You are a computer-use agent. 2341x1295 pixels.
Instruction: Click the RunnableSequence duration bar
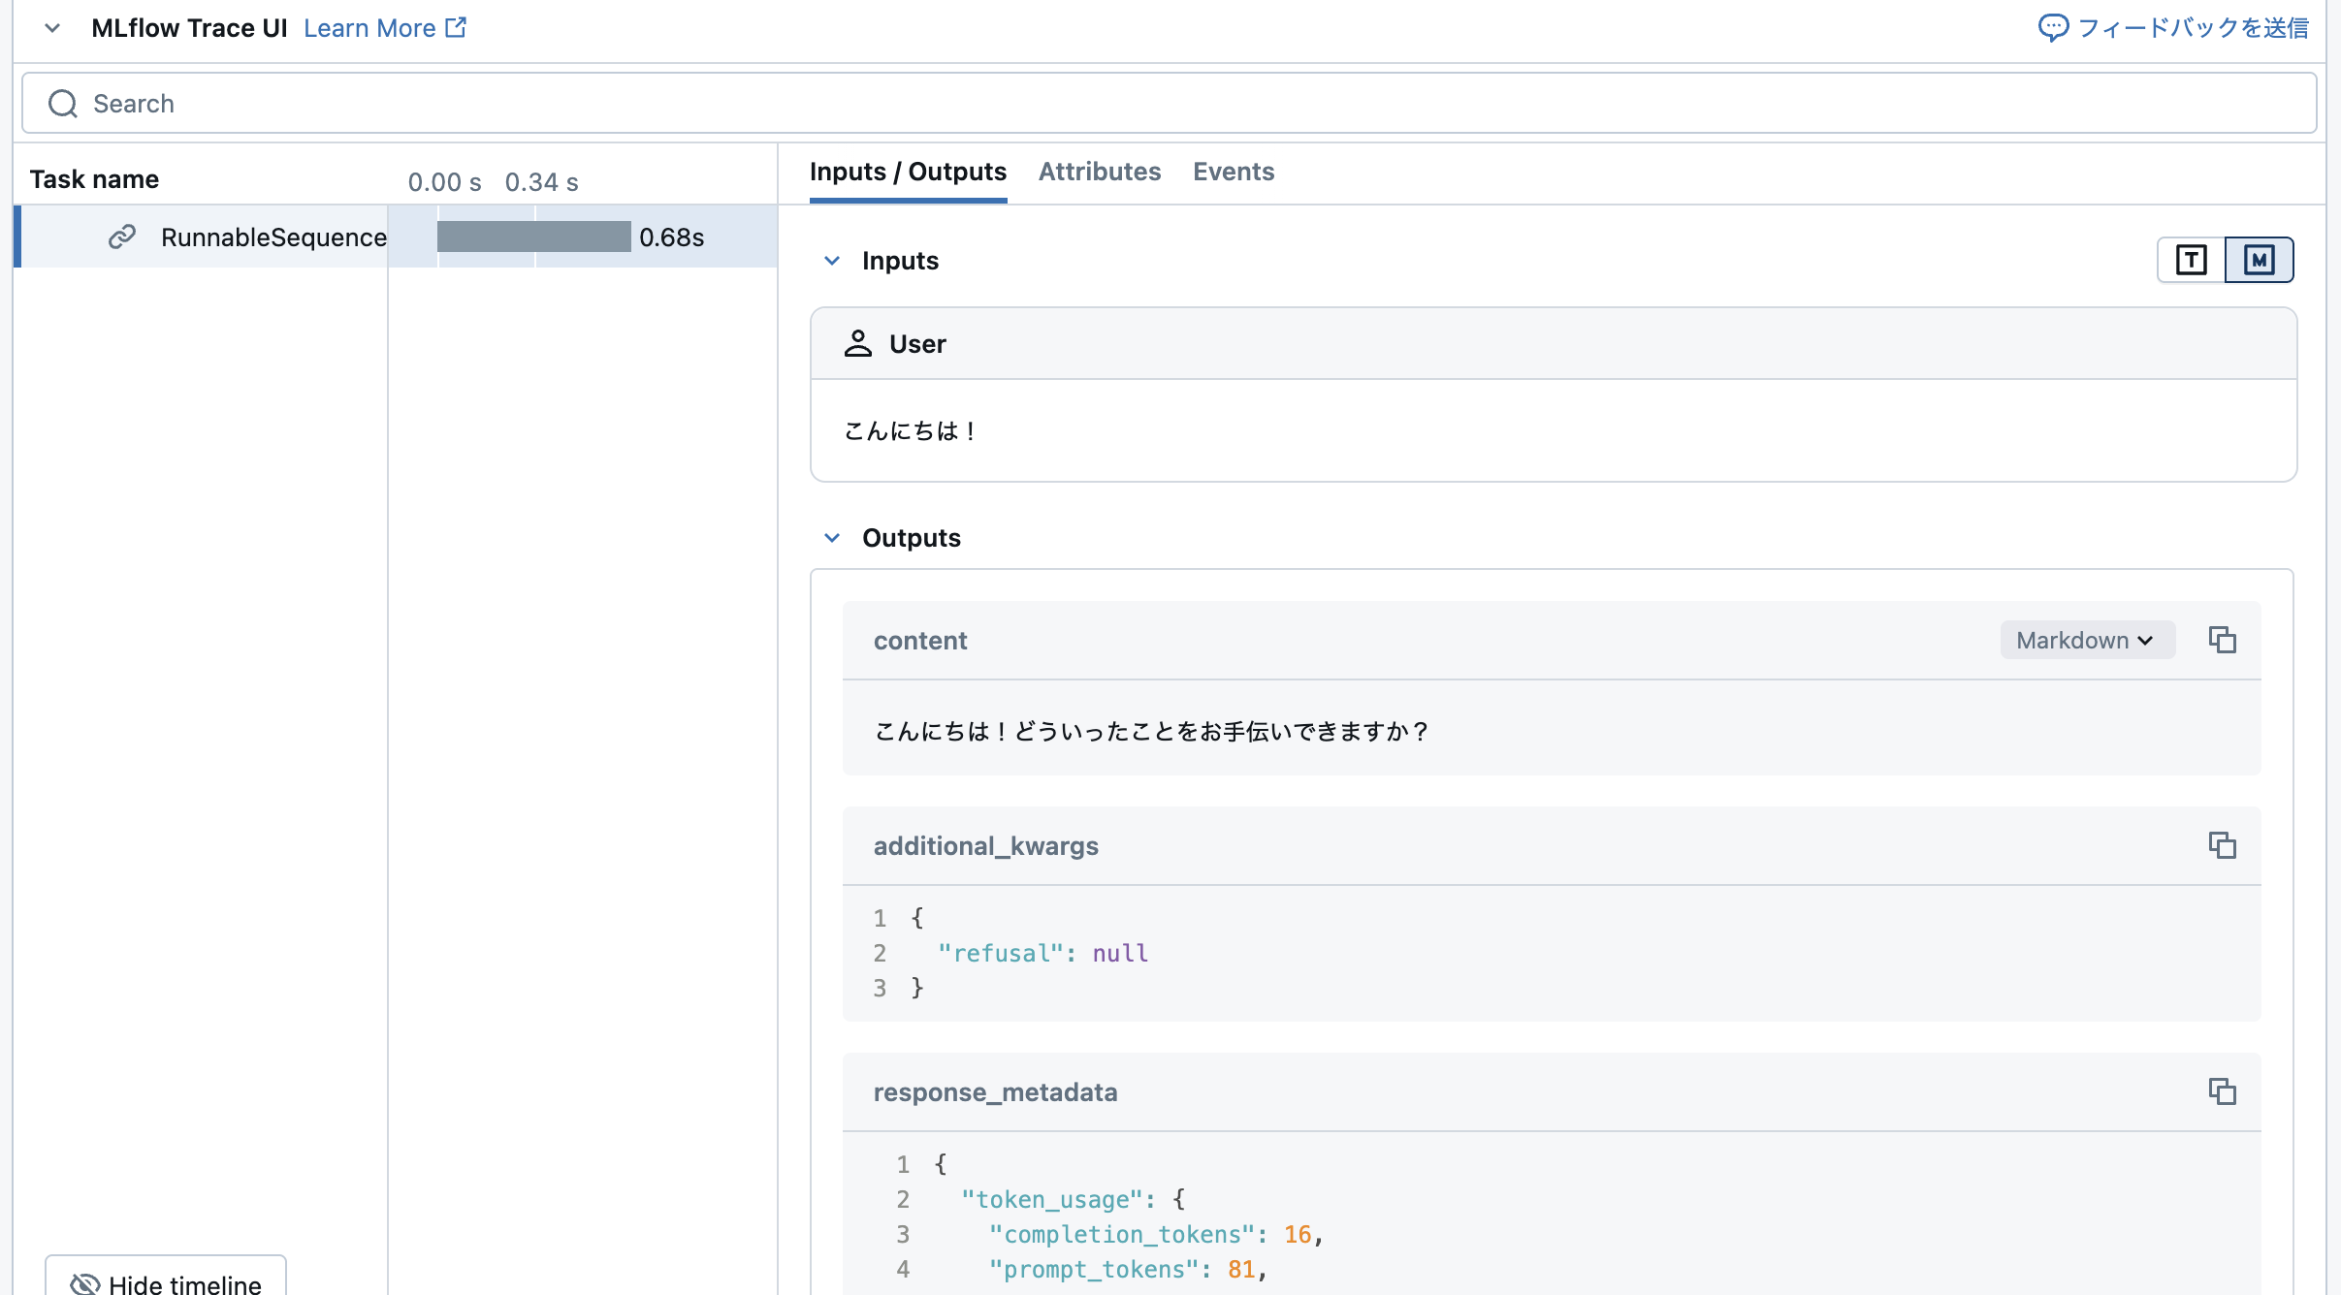(x=533, y=237)
